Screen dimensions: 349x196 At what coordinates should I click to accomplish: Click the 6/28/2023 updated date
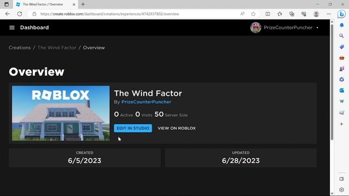coord(241,161)
